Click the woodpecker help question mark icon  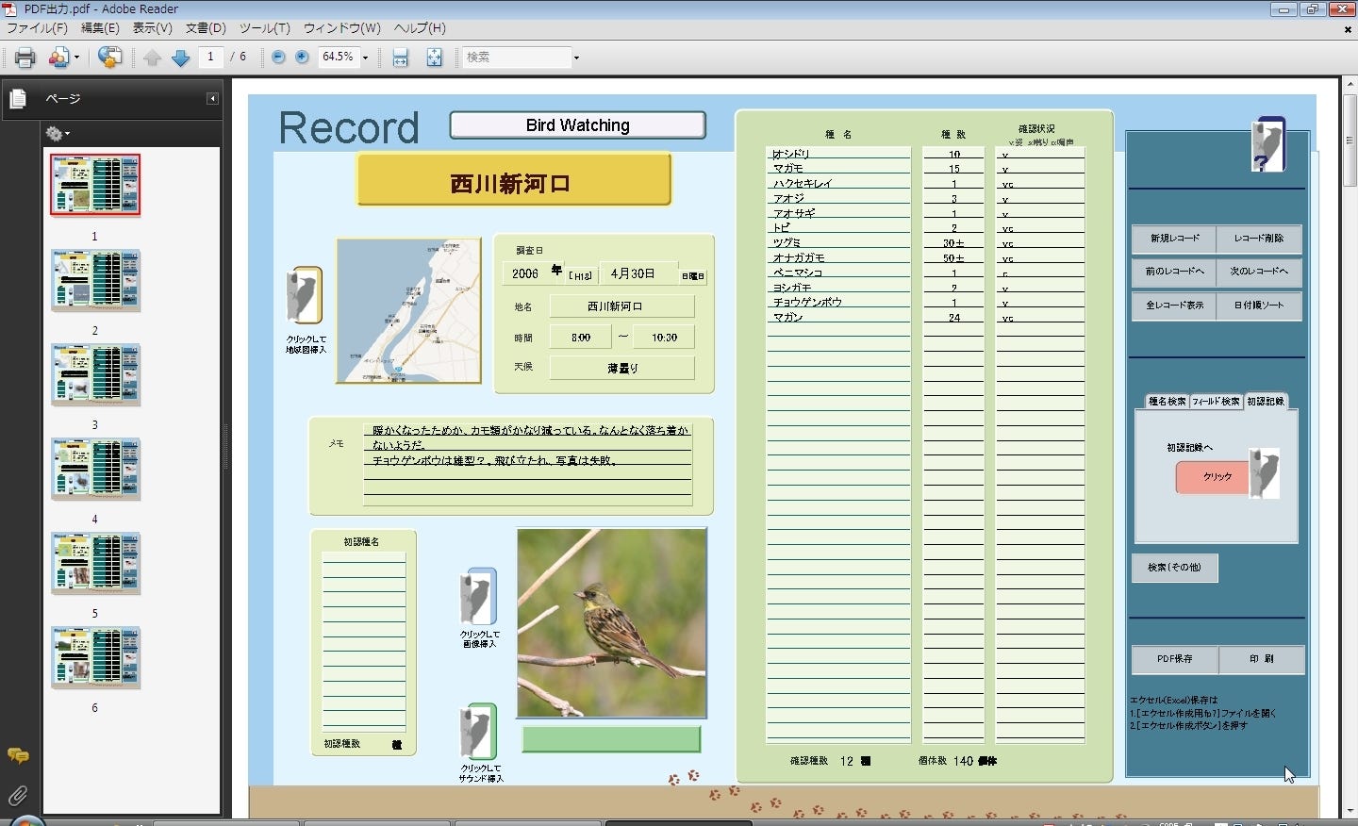coord(1268,144)
